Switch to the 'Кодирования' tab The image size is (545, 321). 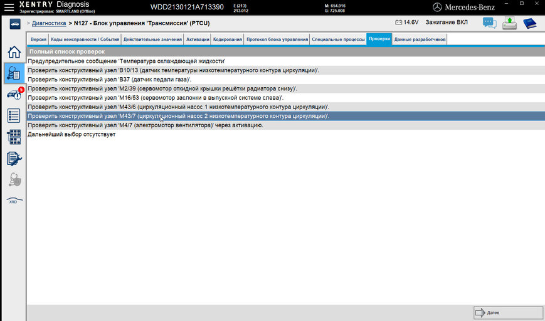coord(228,39)
